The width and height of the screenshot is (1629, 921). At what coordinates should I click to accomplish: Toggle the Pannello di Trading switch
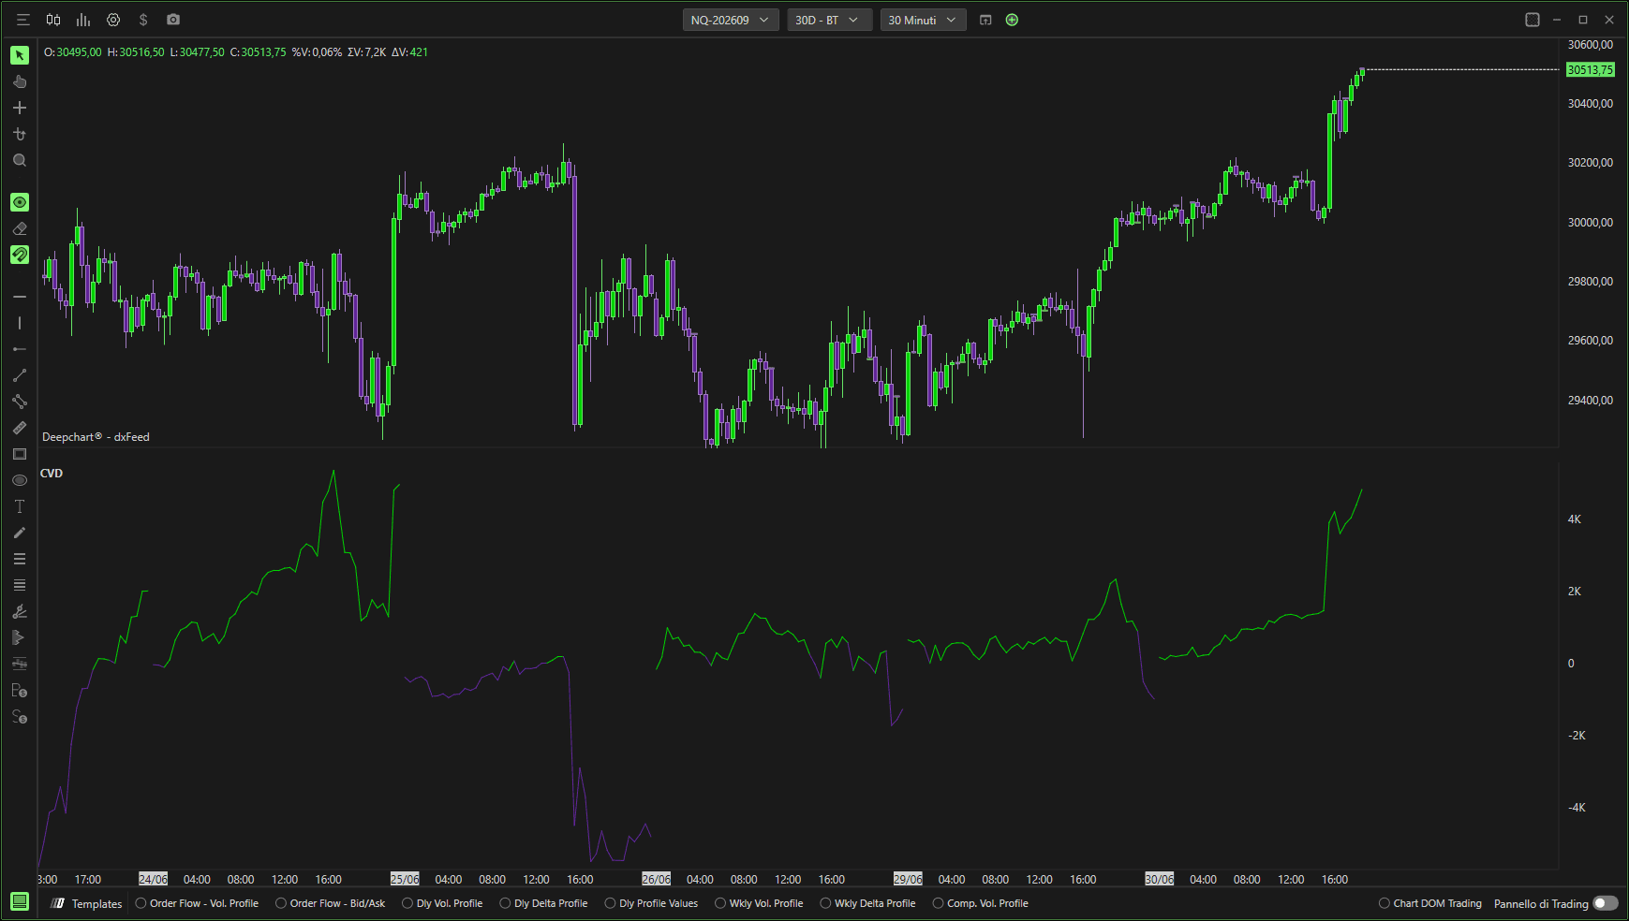[1606, 903]
